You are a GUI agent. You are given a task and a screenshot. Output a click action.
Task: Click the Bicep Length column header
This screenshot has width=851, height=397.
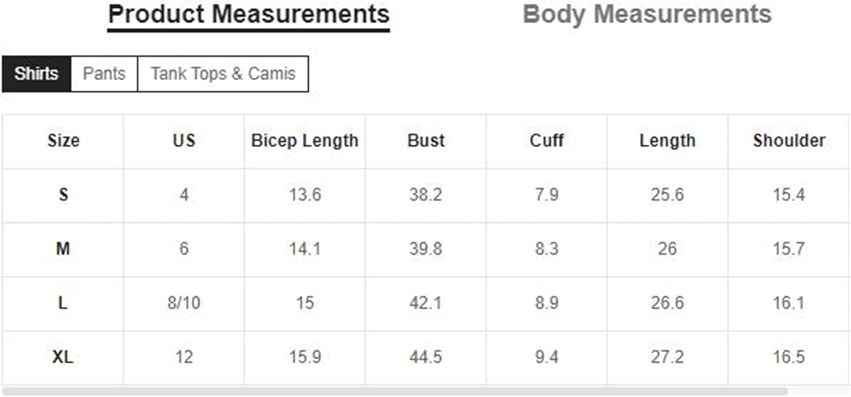click(x=305, y=141)
